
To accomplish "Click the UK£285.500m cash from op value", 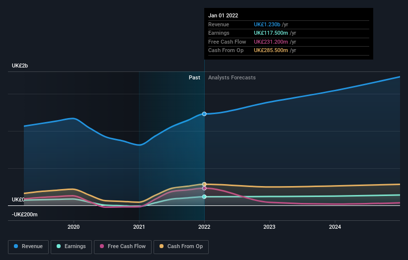I will coord(271,51).
